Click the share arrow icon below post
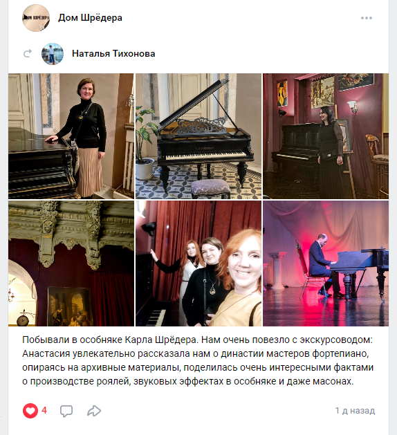The width and height of the screenshot is (397, 435). (94, 411)
